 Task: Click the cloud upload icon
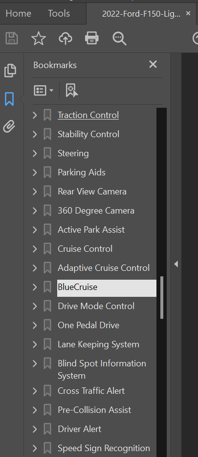coord(66,38)
